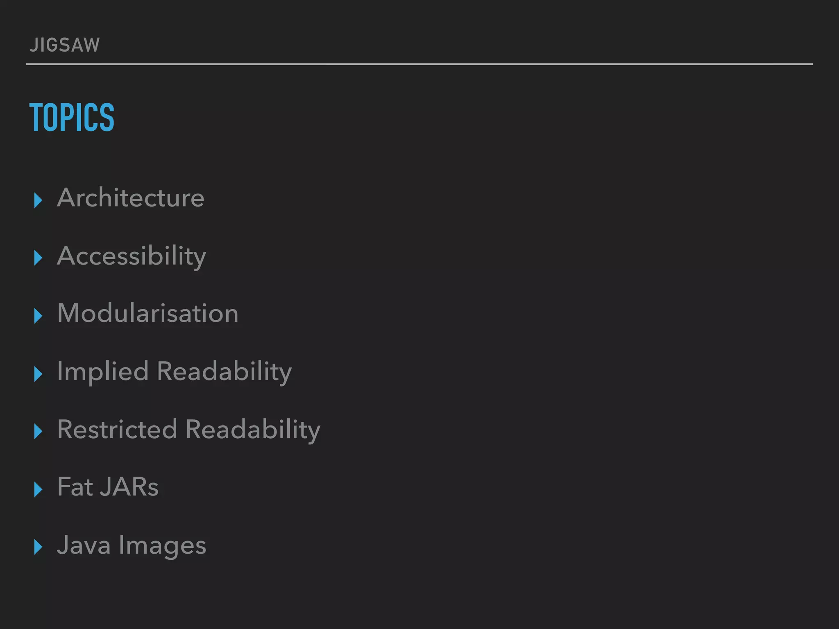Select the arrow bullet beside Fat JARs
This screenshot has width=839, height=629.
[x=38, y=489]
